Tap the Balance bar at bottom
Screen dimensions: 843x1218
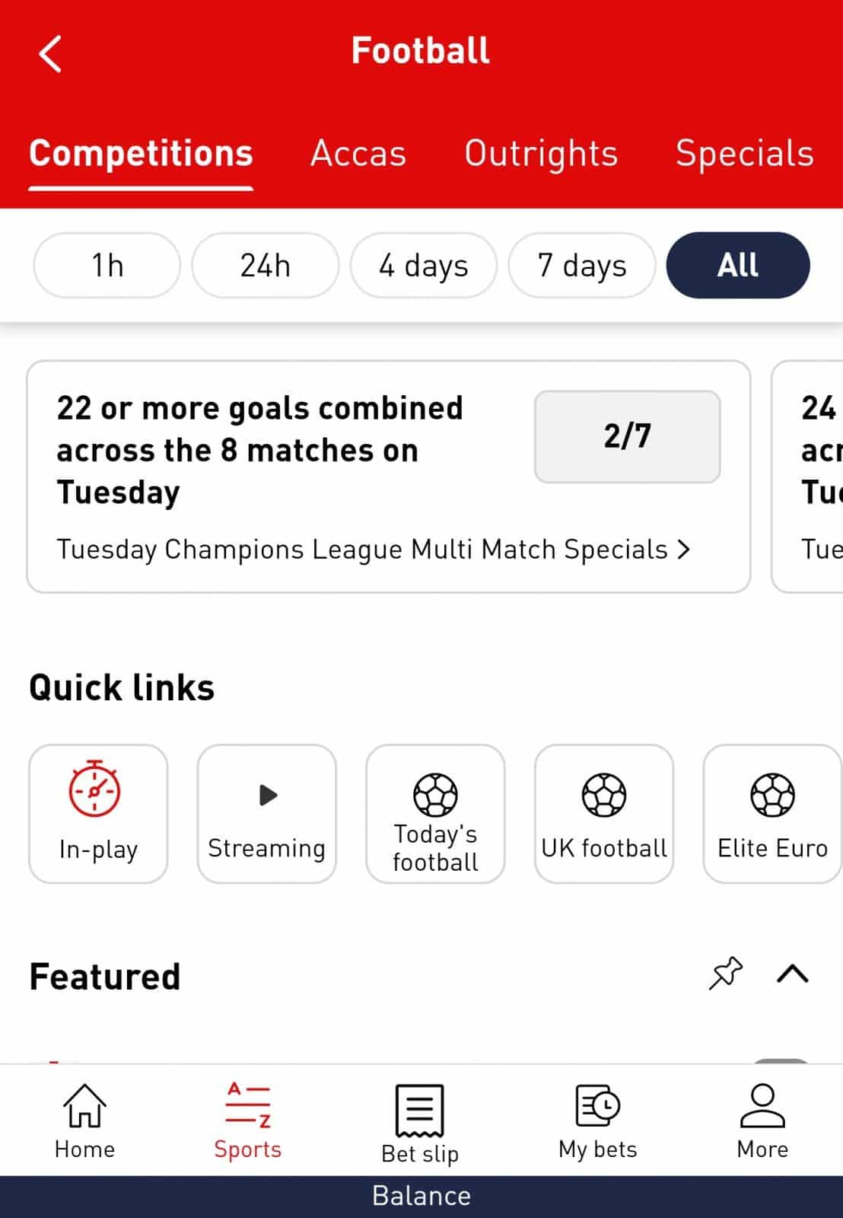421,1197
